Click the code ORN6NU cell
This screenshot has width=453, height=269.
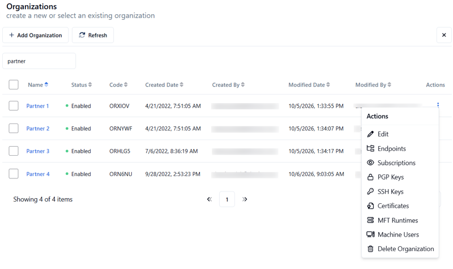click(x=121, y=174)
